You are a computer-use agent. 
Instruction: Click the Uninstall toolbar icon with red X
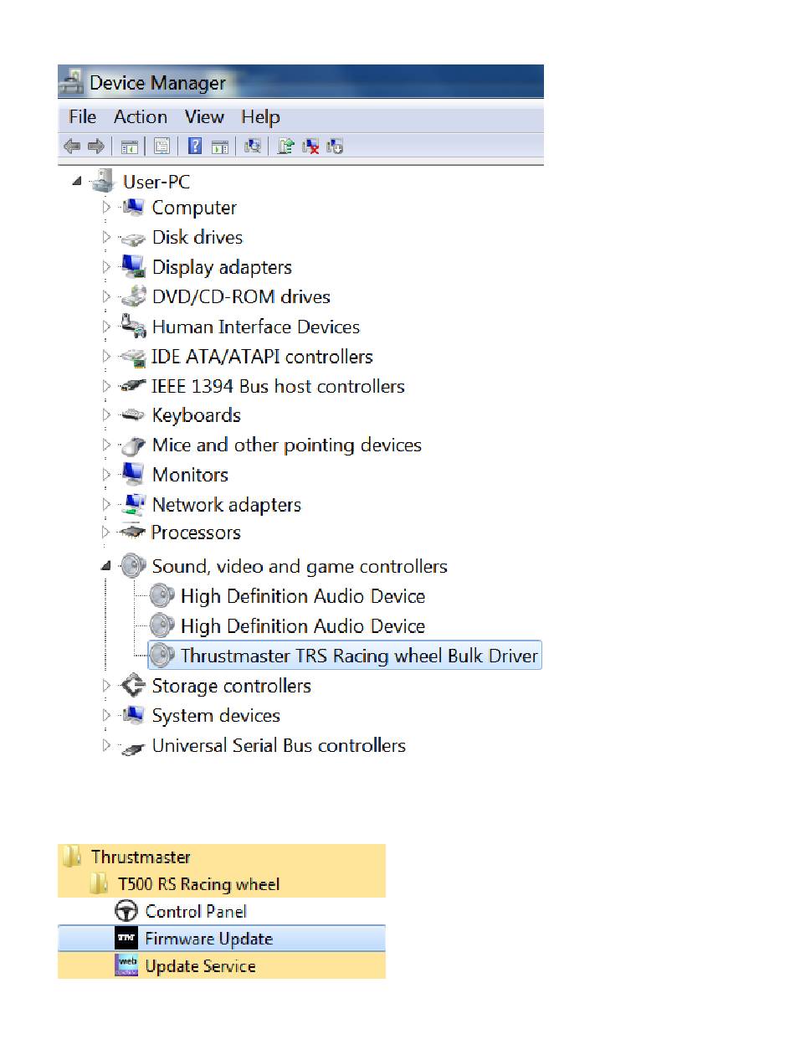tap(310, 147)
